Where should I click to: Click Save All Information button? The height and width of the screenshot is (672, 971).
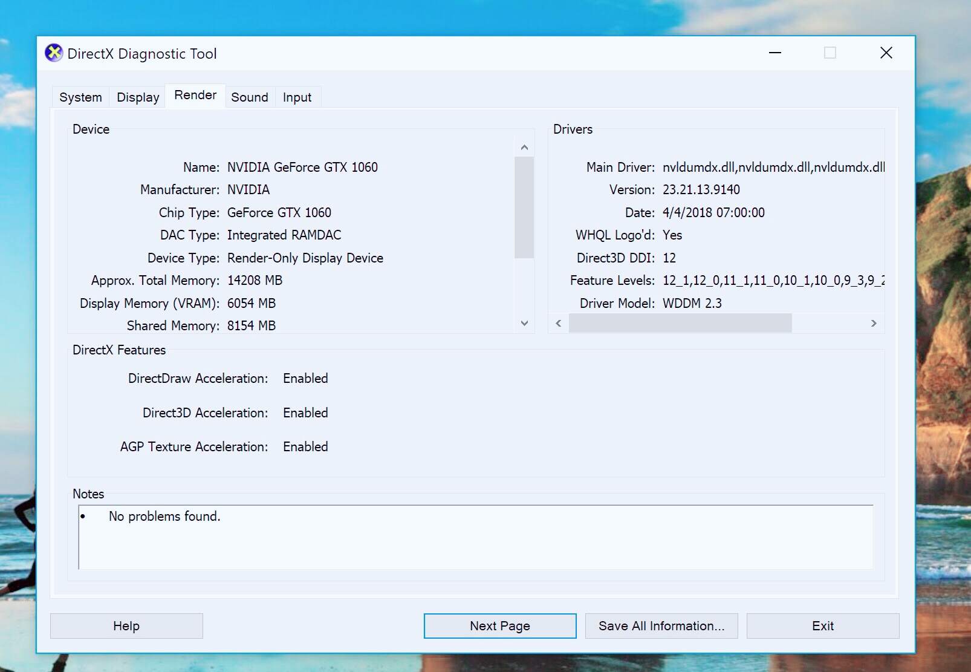point(661,626)
